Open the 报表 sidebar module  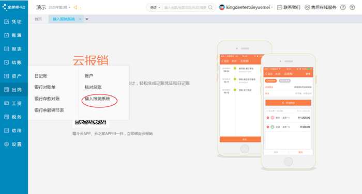point(13,49)
